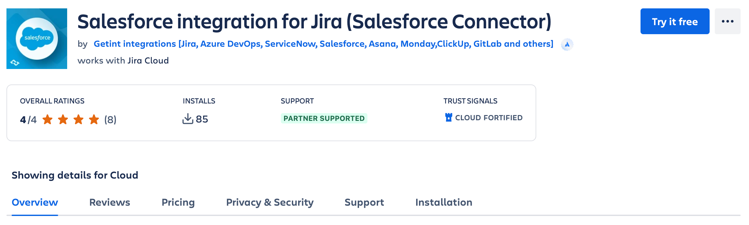Click the PARTNER SUPPORTED badge
Viewport: 749px width, 225px height.
(324, 118)
